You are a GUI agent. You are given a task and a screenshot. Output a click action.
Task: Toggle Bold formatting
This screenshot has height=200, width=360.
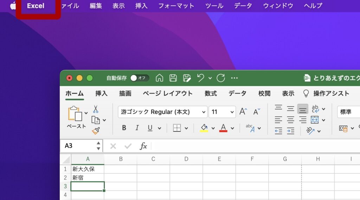(x=124, y=128)
